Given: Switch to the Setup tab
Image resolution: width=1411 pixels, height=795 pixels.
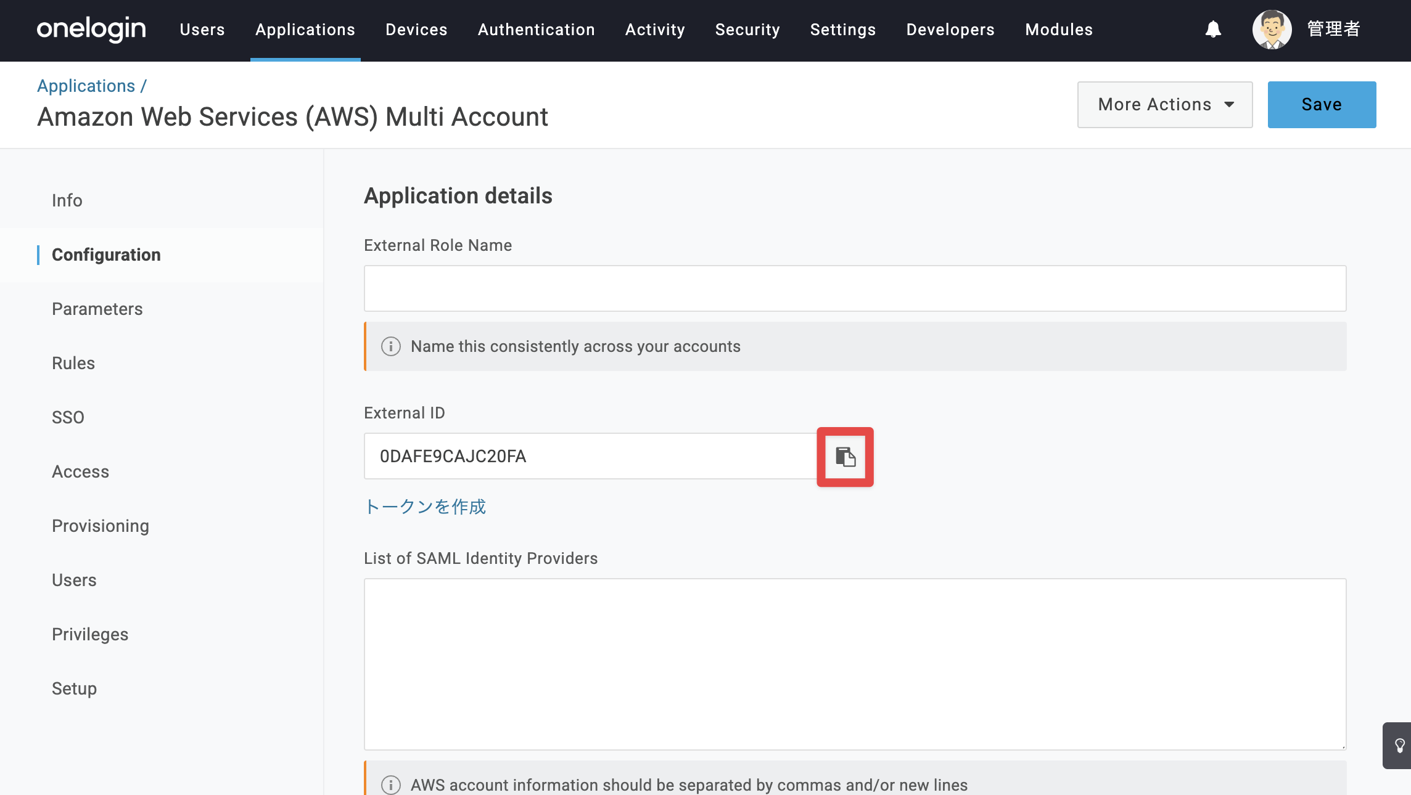Looking at the screenshot, I should [x=74, y=688].
